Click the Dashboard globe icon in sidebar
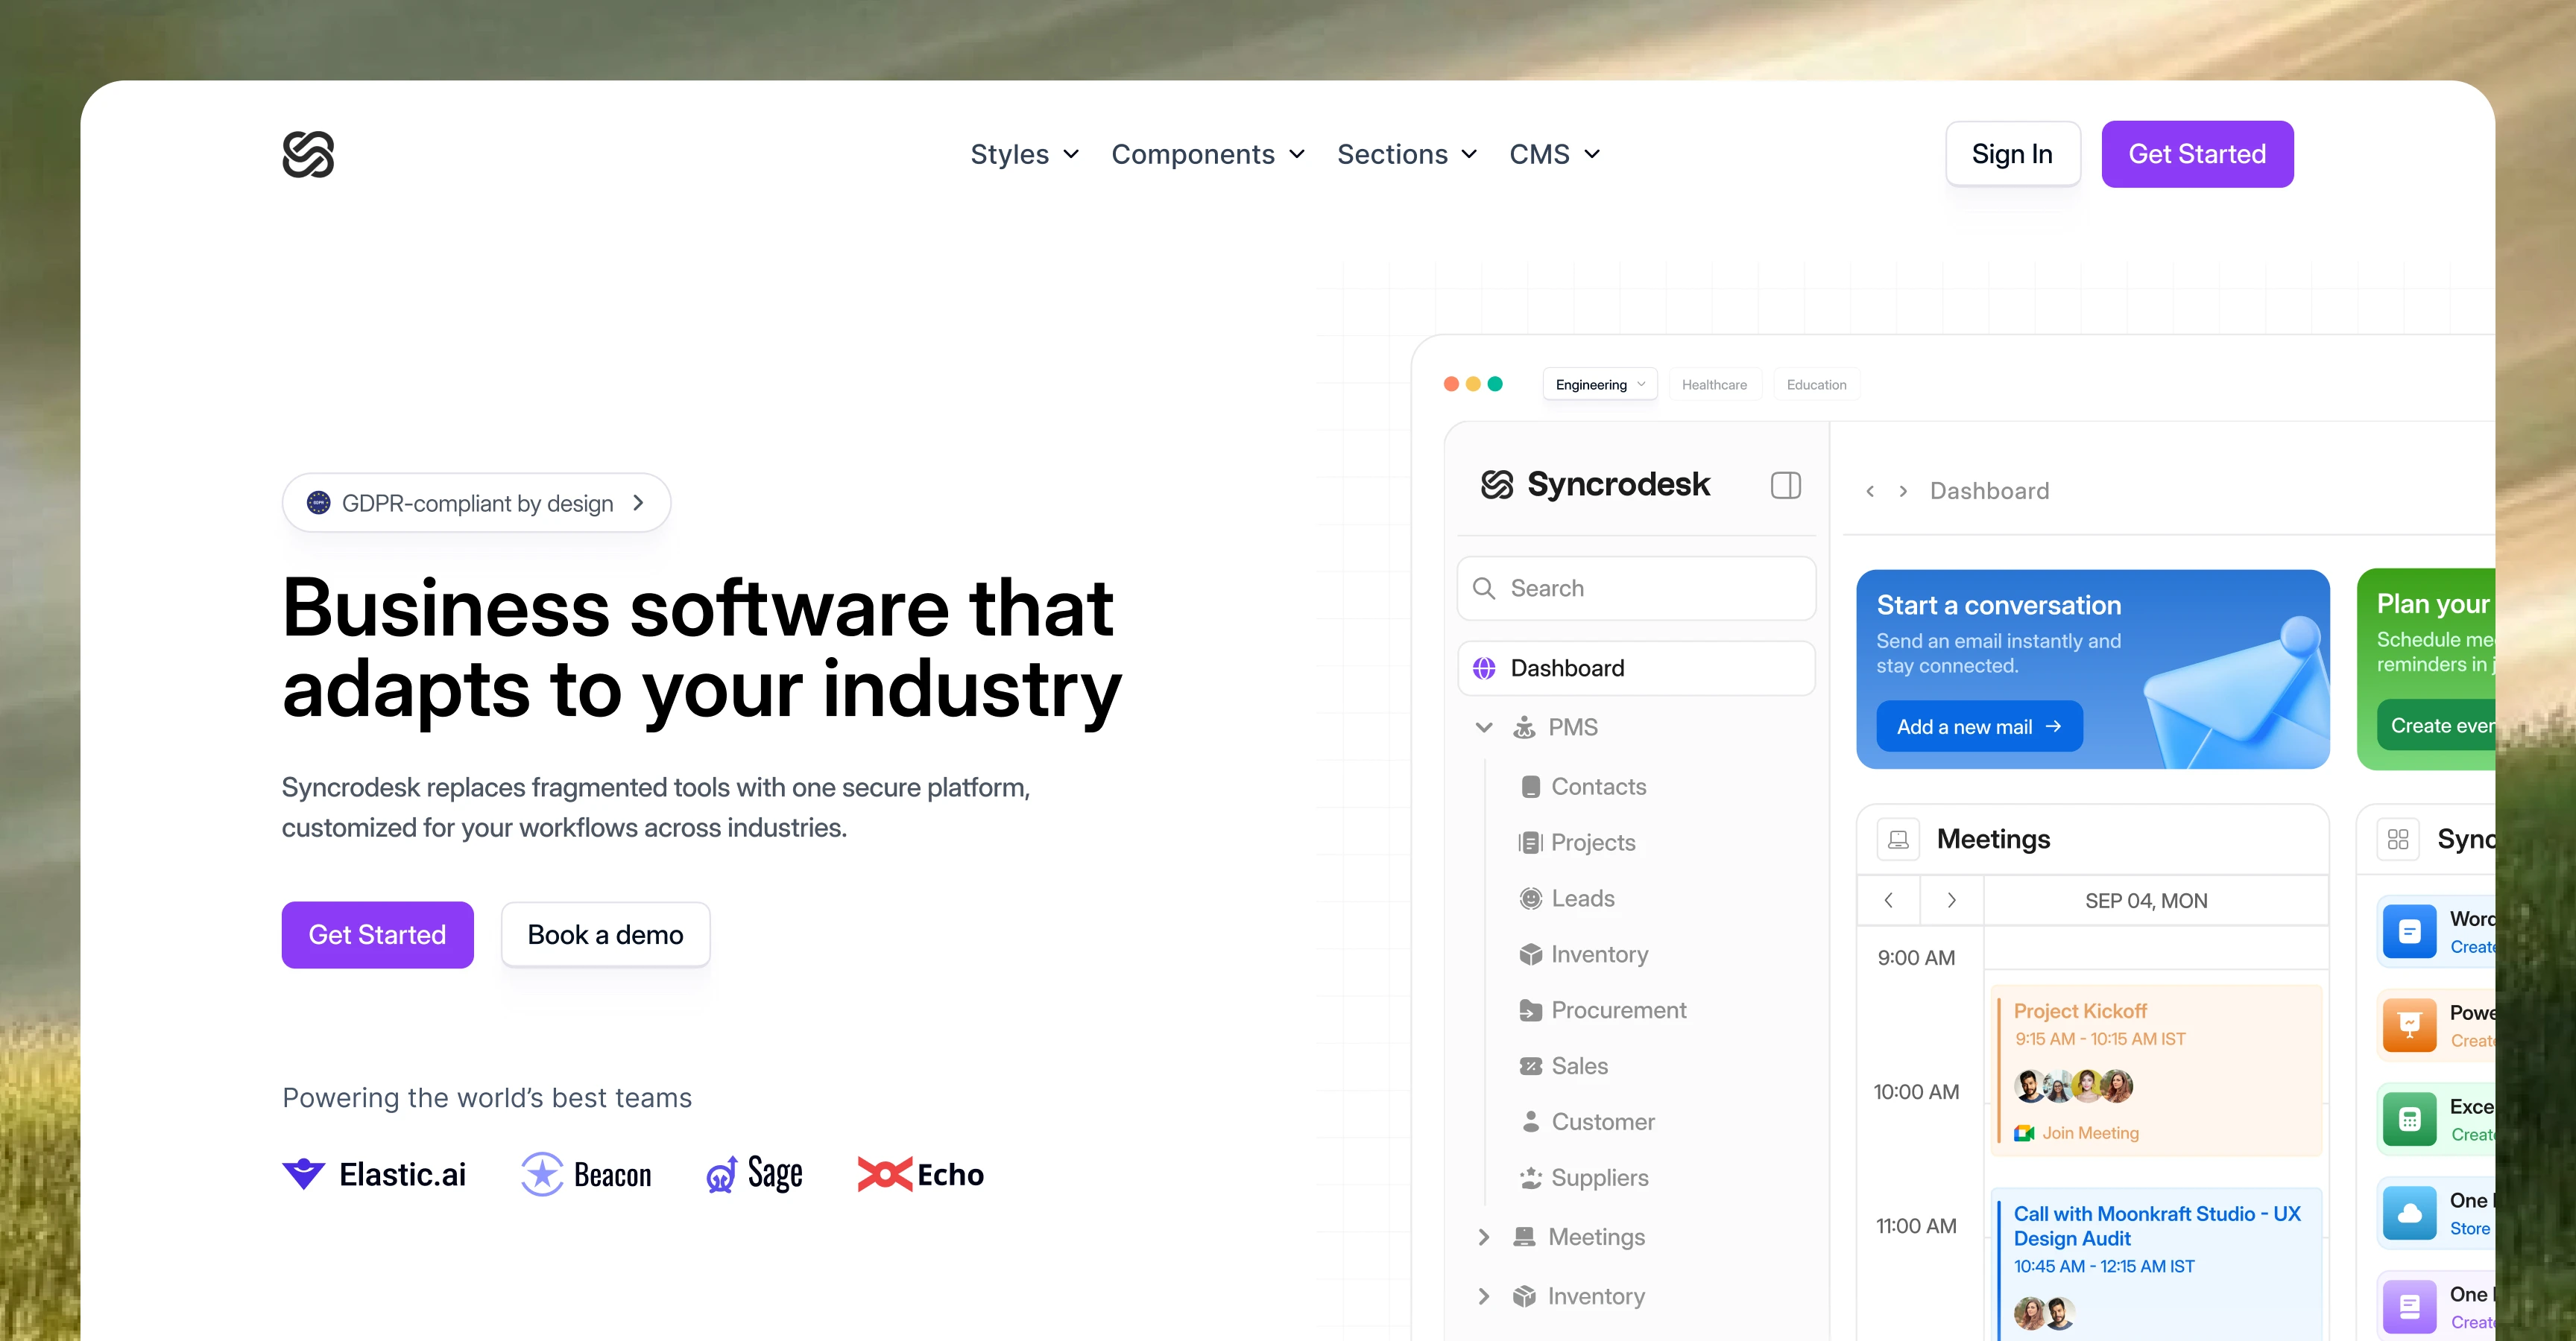Image resolution: width=2576 pixels, height=1341 pixels. tap(1484, 668)
